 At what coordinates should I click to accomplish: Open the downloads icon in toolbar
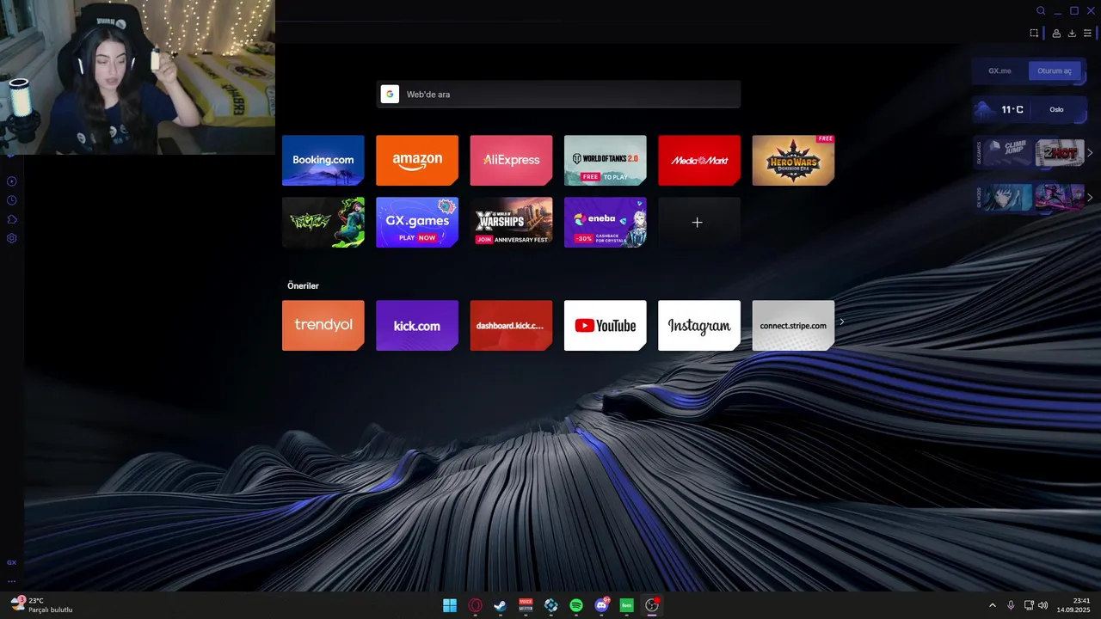coord(1072,34)
